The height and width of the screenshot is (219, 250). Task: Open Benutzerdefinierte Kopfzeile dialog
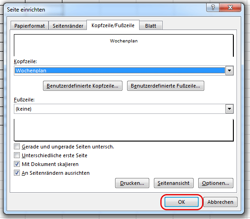coord(83,86)
